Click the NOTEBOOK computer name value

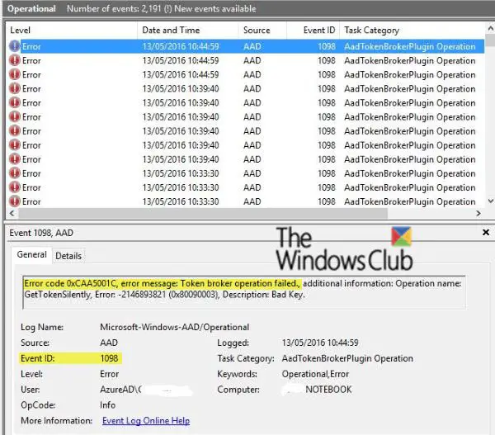(x=328, y=390)
